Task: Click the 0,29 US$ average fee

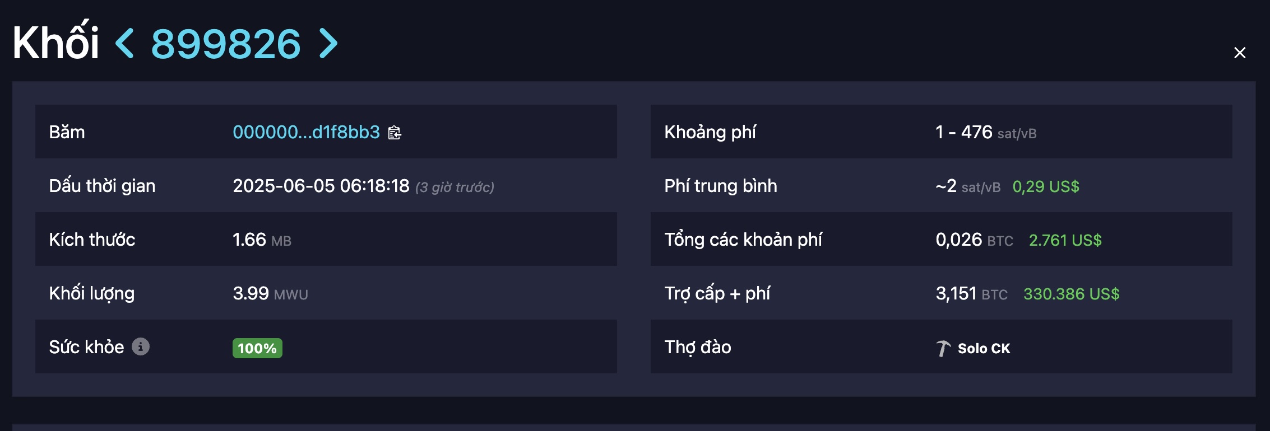Action: [1045, 186]
